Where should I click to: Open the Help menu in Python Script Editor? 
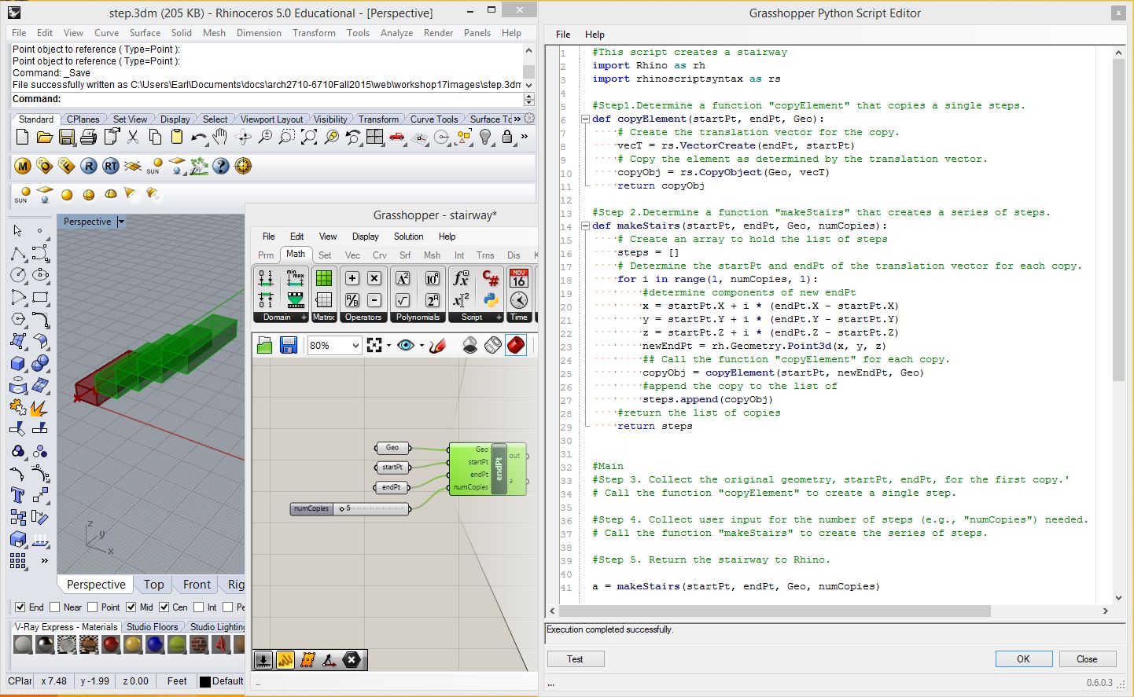[595, 35]
